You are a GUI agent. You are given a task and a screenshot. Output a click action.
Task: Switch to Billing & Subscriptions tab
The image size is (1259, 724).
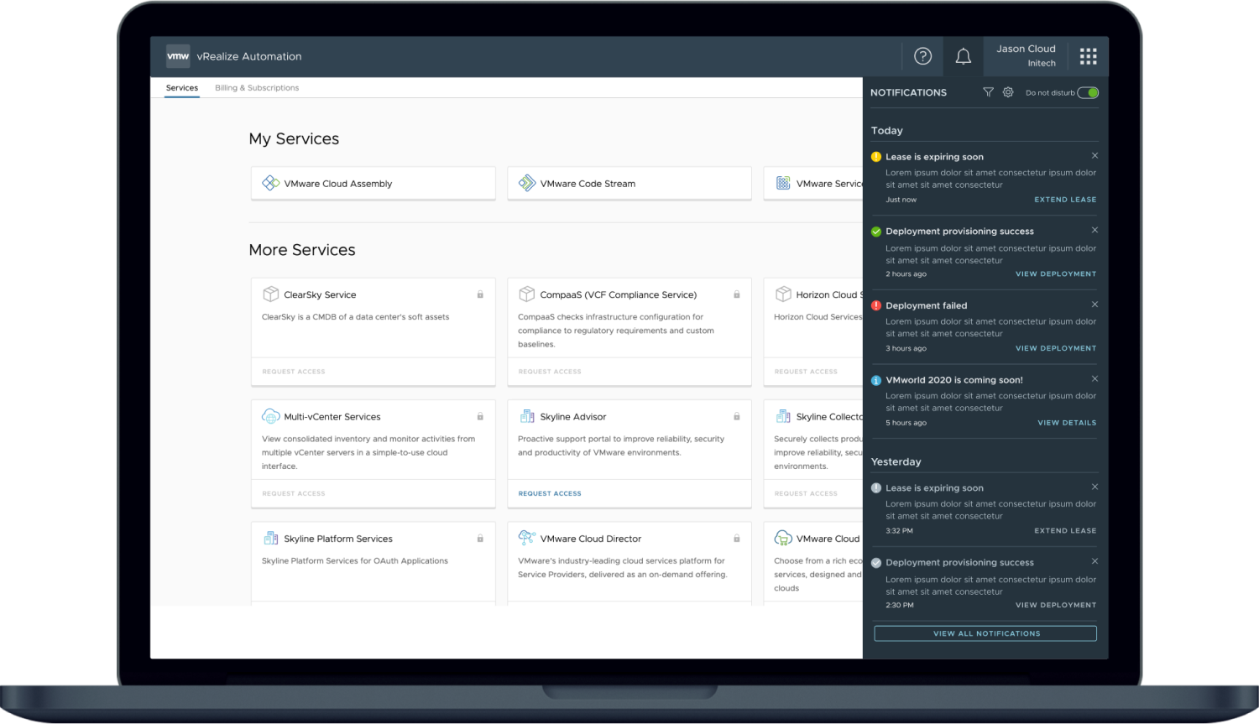pos(257,88)
